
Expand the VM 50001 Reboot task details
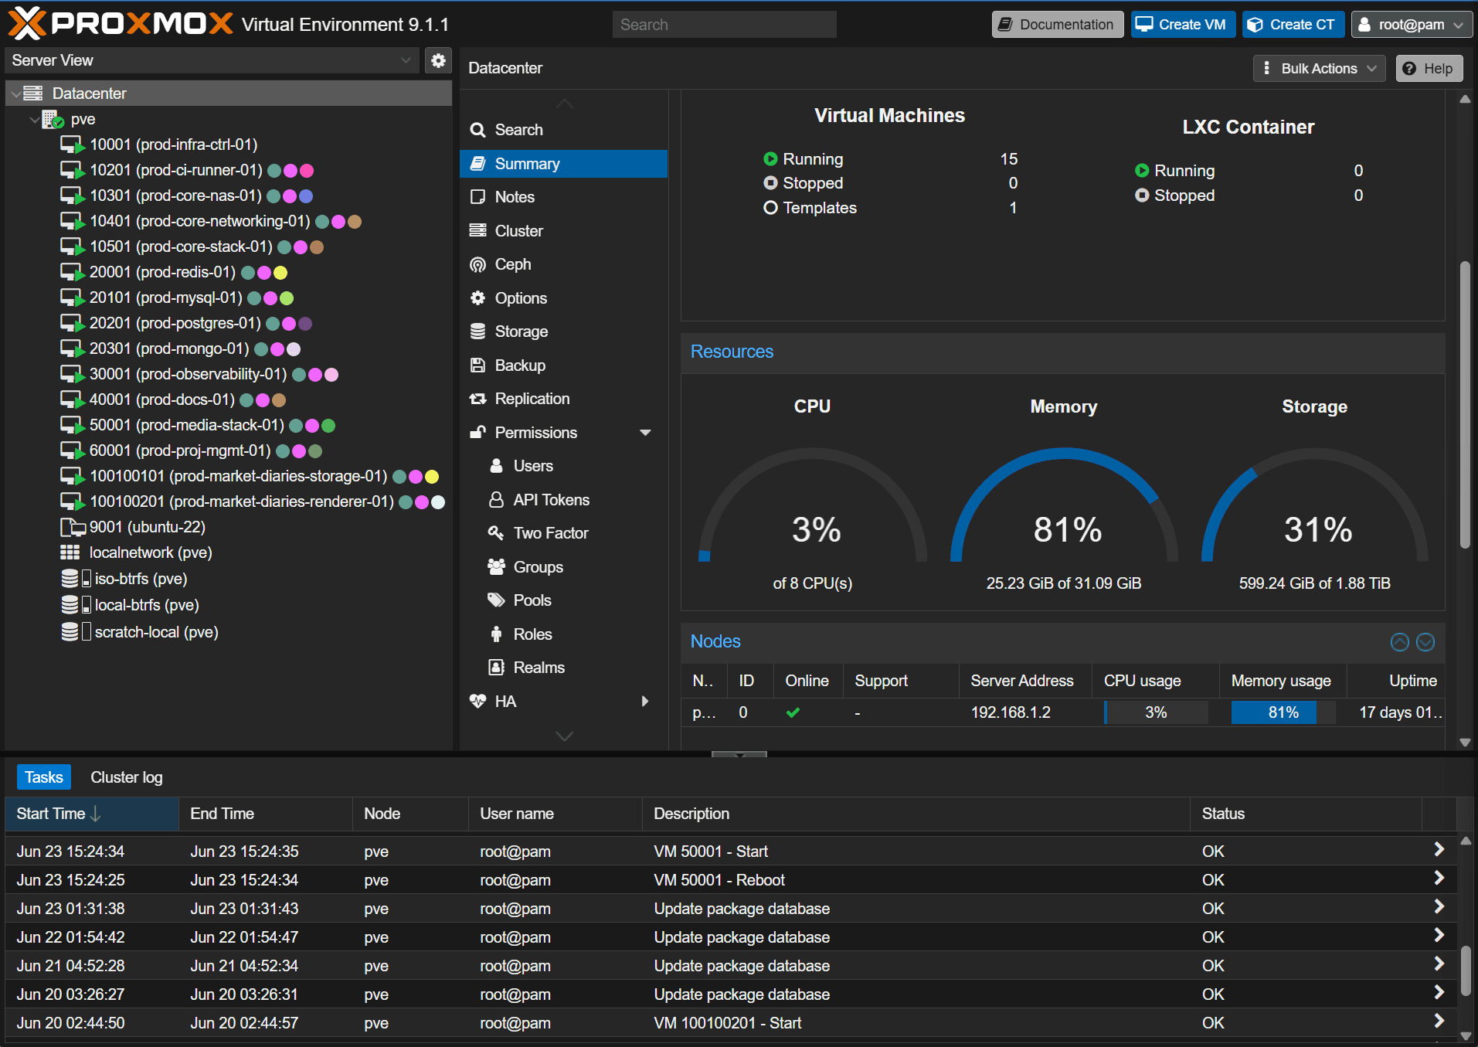(x=1439, y=879)
